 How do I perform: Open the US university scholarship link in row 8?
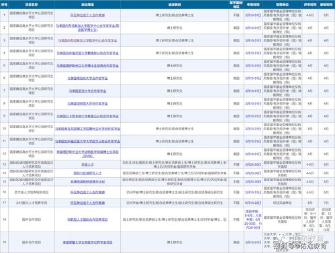[x=87, y=103]
